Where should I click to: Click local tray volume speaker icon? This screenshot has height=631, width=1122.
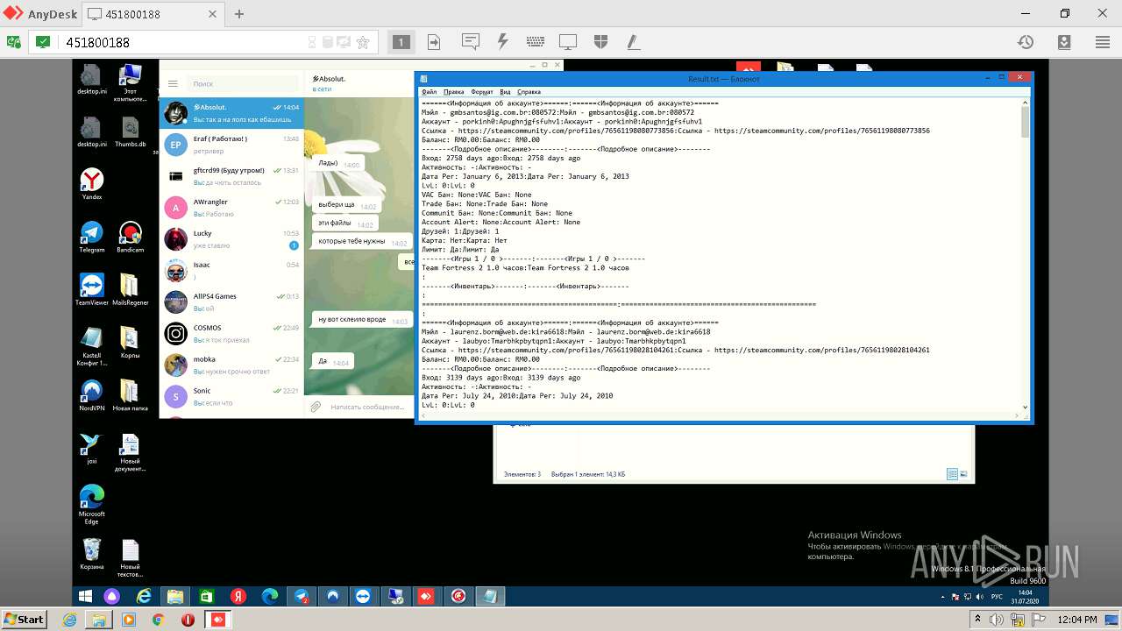point(997,620)
